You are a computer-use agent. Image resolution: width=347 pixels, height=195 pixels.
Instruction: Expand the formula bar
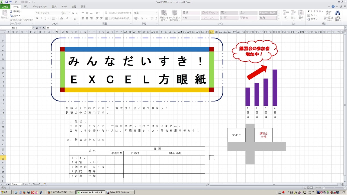pyautogui.click(x=345, y=28)
